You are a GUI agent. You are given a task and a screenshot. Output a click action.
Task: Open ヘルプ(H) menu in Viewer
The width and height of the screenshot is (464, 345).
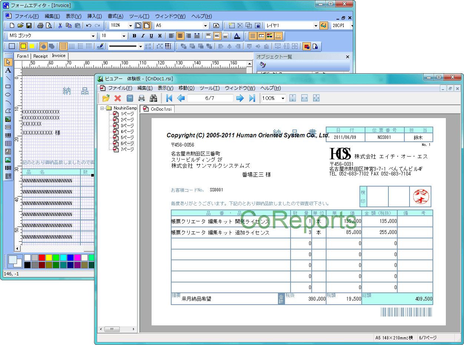(271, 88)
